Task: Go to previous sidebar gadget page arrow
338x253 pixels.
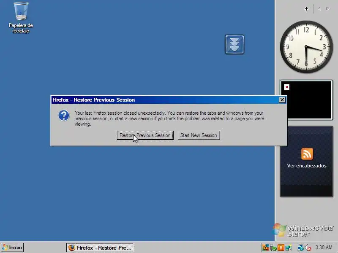Action: pos(319,9)
